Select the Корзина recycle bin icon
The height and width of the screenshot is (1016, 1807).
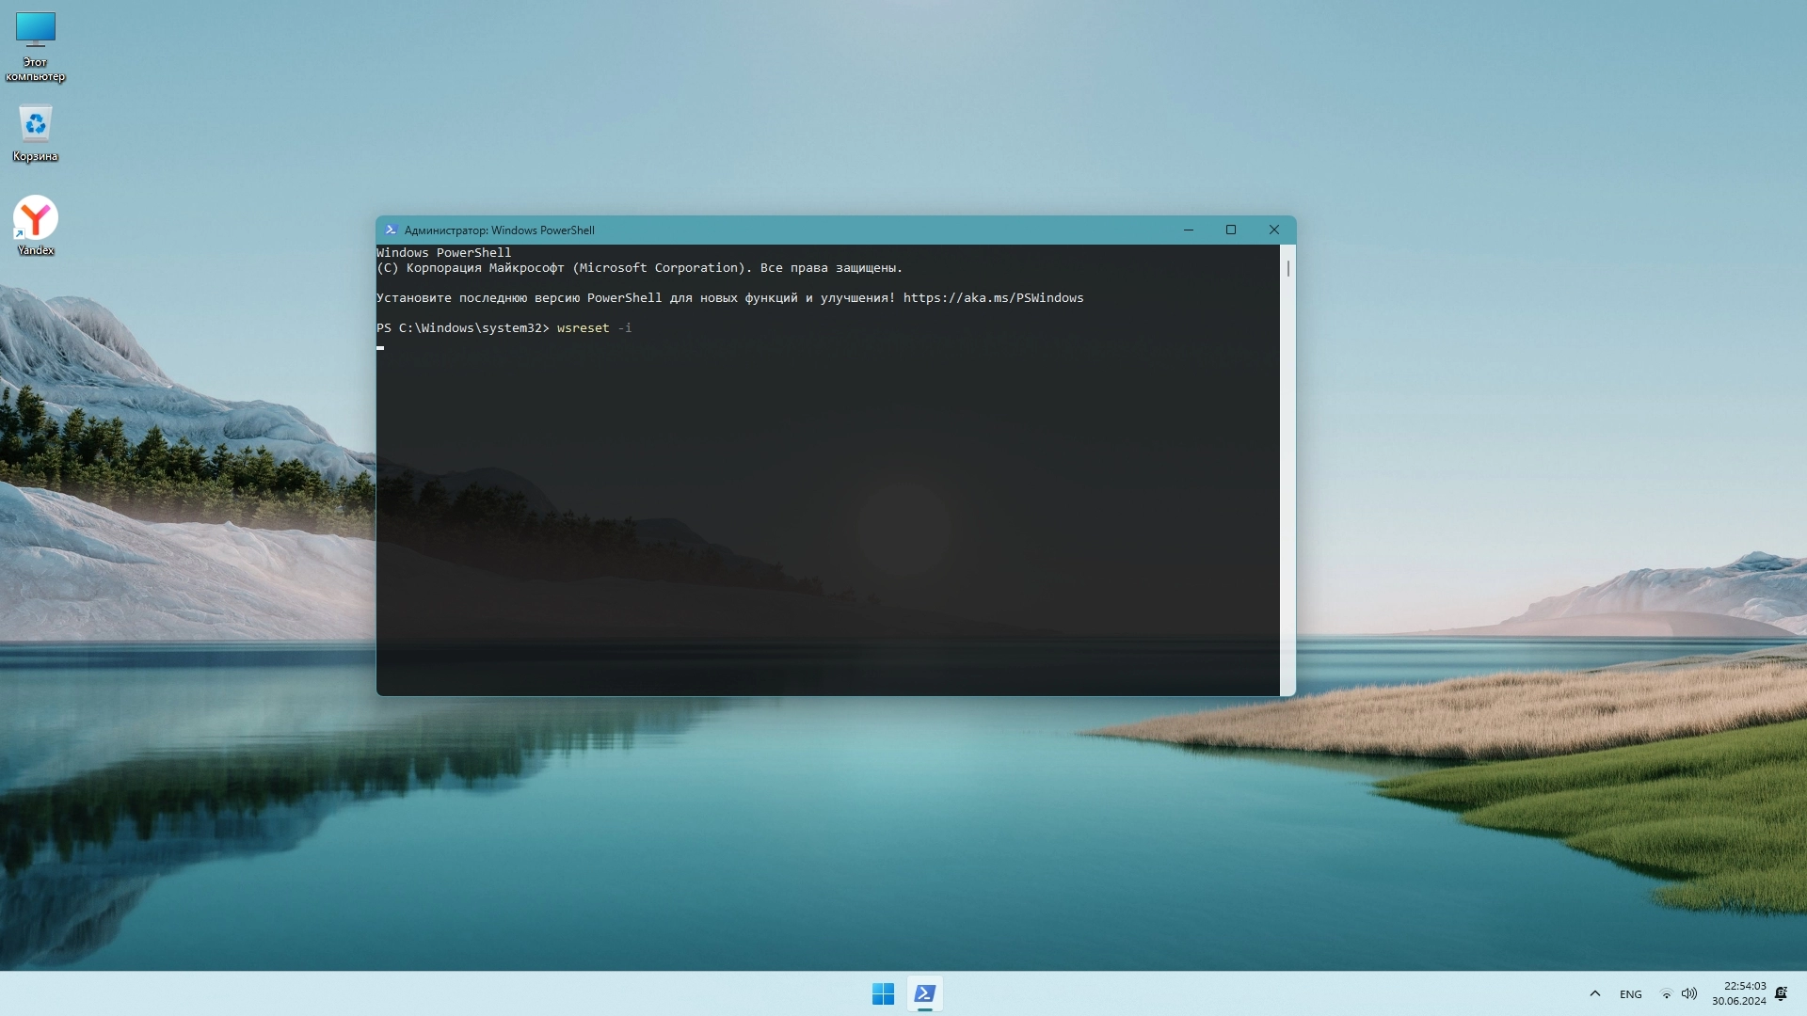[x=36, y=125]
